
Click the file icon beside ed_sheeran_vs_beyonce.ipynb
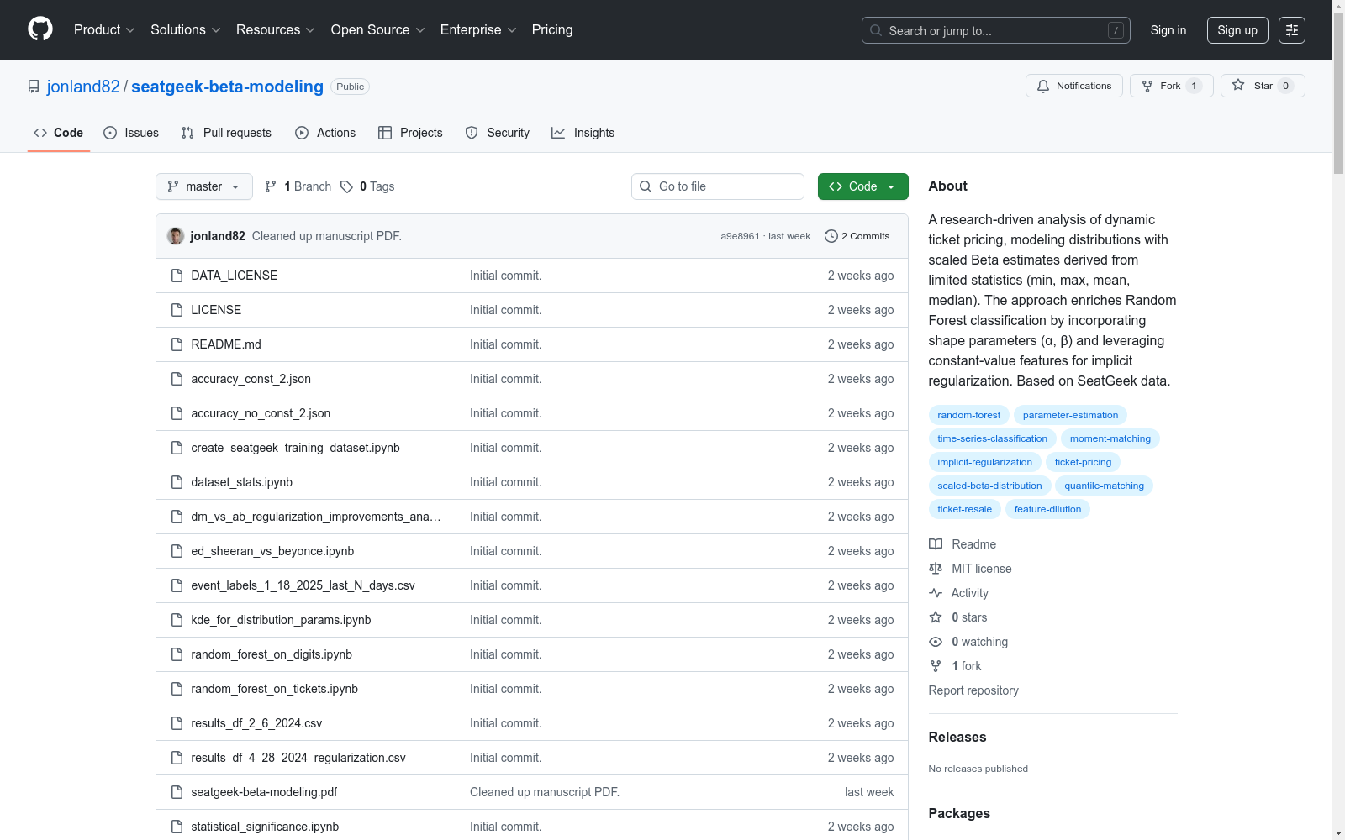177,551
